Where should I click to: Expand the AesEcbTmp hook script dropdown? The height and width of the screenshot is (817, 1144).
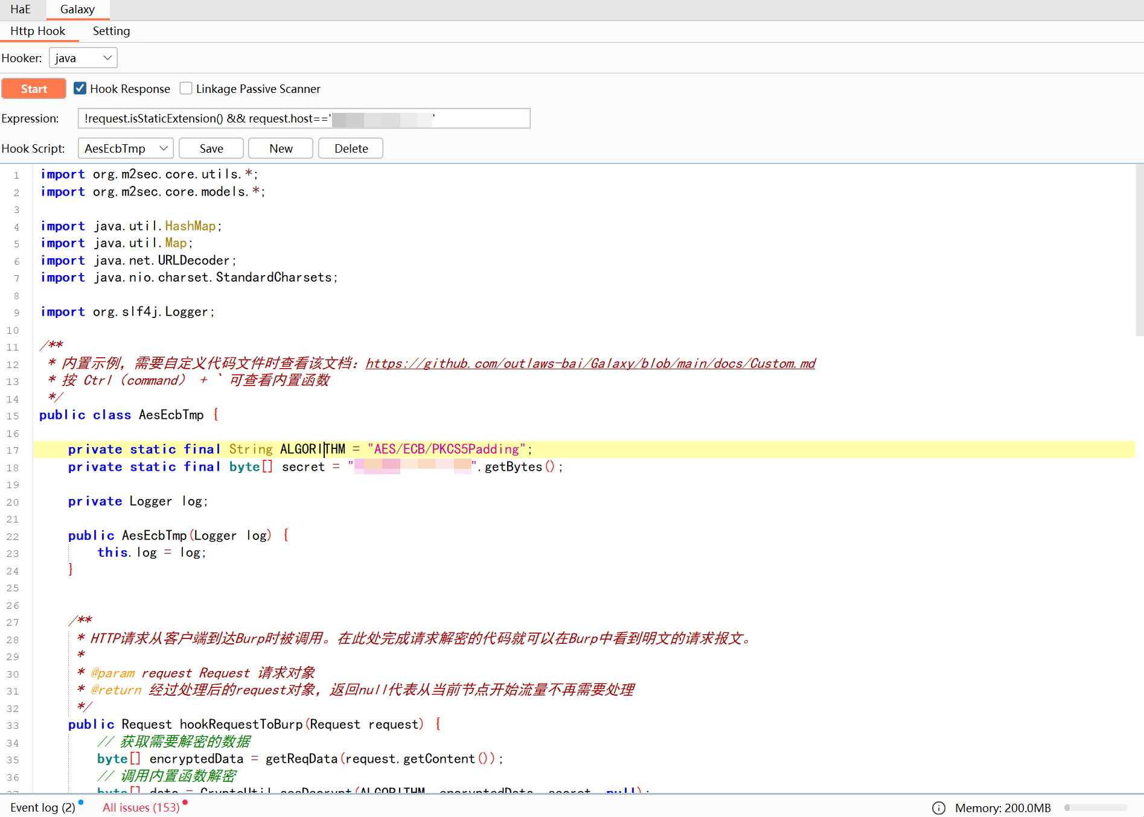coord(126,148)
